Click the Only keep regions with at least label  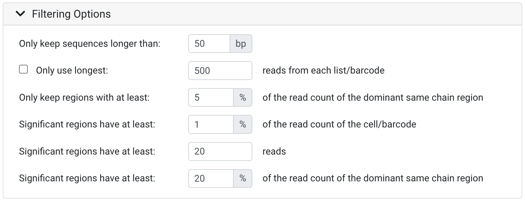(x=84, y=98)
